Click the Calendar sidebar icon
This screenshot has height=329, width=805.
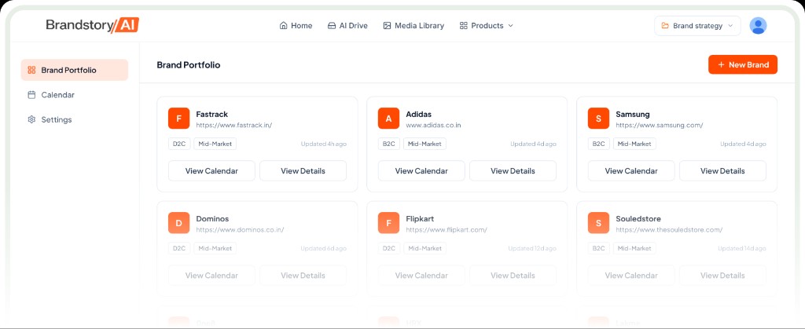[x=31, y=95]
